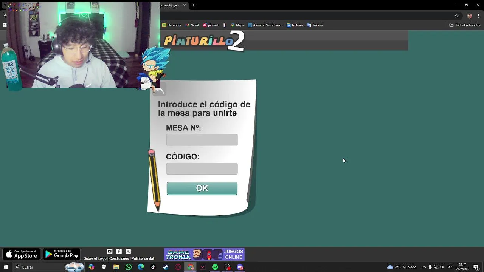Close the current browser tab
This screenshot has height=272, width=484.
185,5
